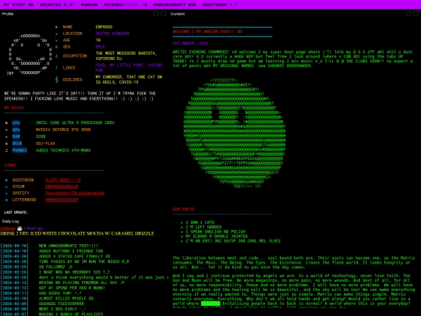Click the round icon beside SEX

(56, 47)
